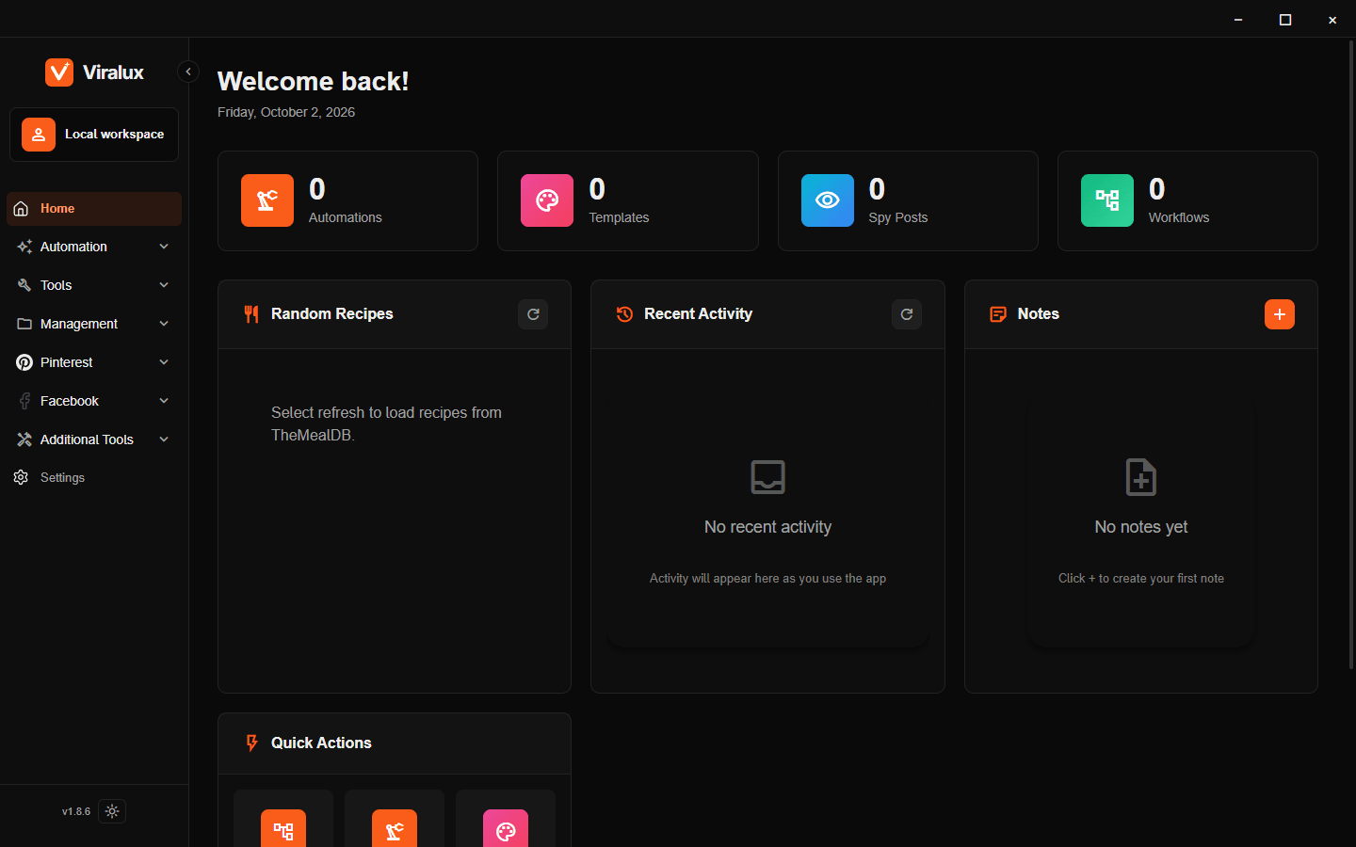Refresh the Random Recipes panel
1356x847 pixels.
click(533, 314)
